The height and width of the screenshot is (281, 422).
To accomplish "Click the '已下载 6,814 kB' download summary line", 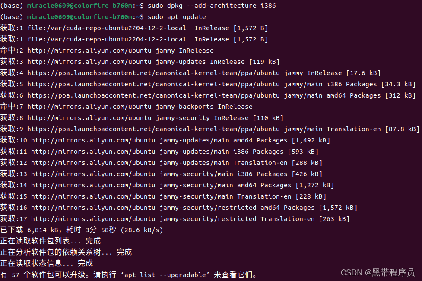I will point(82,230).
